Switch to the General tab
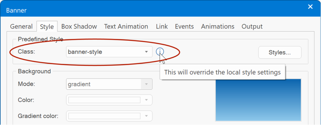Viewport: 321px width, 126px height. pos(21,27)
